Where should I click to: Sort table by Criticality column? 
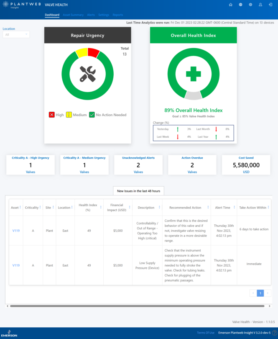[x=40, y=207]
